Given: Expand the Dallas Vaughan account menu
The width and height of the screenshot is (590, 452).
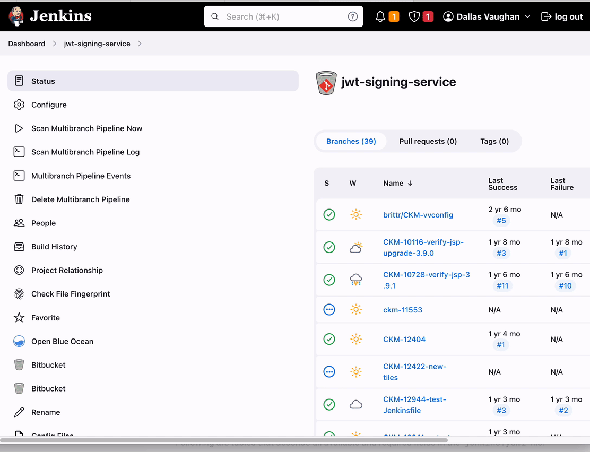Looking at the screenshot, I should 486,16.
